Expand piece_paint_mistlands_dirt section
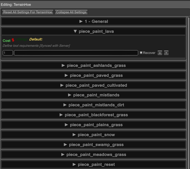Image resolution: width=190 pixels, height=169 pixels. [93, 105]
